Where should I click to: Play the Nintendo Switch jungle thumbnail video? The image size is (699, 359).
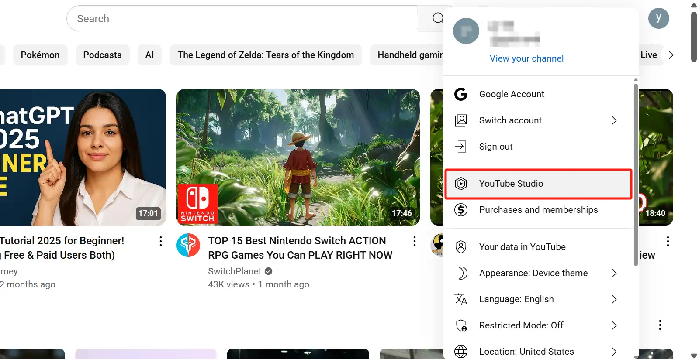coord(298,157)
